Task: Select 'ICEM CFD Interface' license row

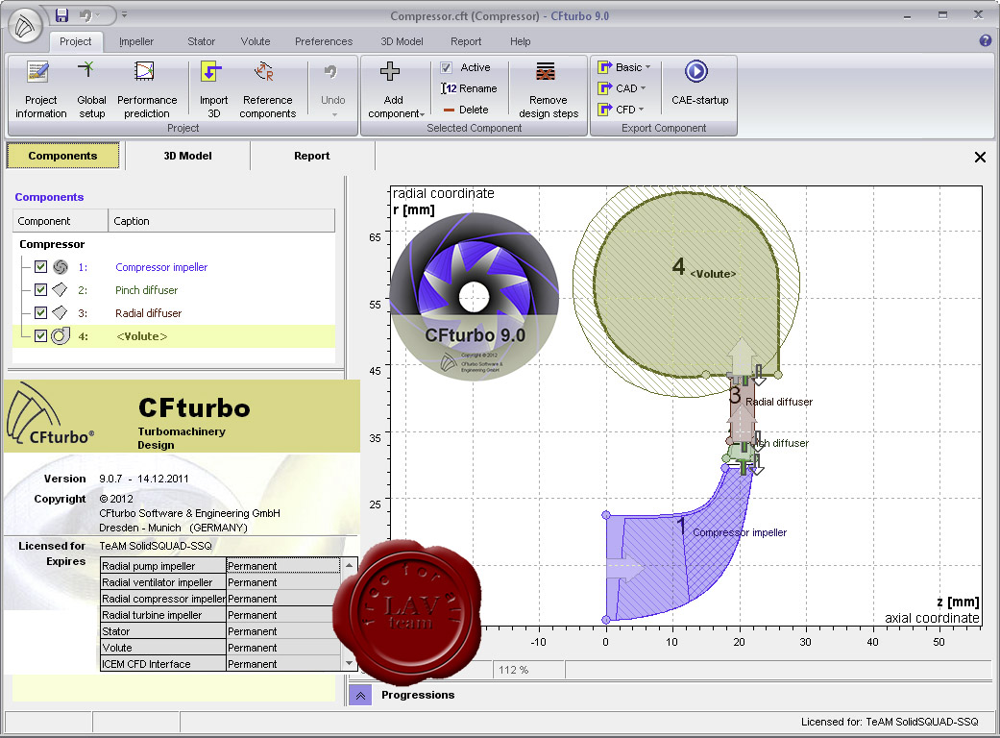Action: [220, 664]
